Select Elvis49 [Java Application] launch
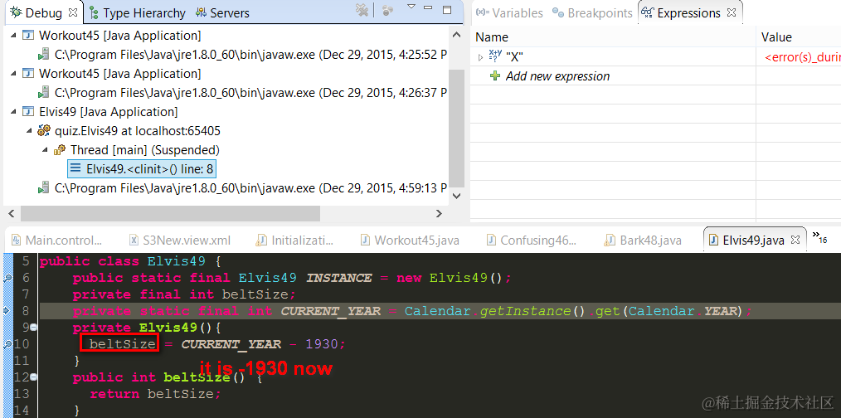The width and height of the screenshot is (841, 418). (x=108, y=112)
